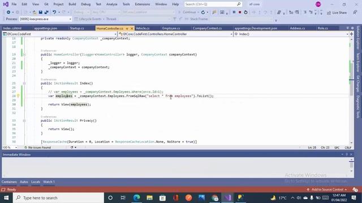Screen dimensions: 362x203
Task: Collapse the Index() method outline
Action: [24, 83]
